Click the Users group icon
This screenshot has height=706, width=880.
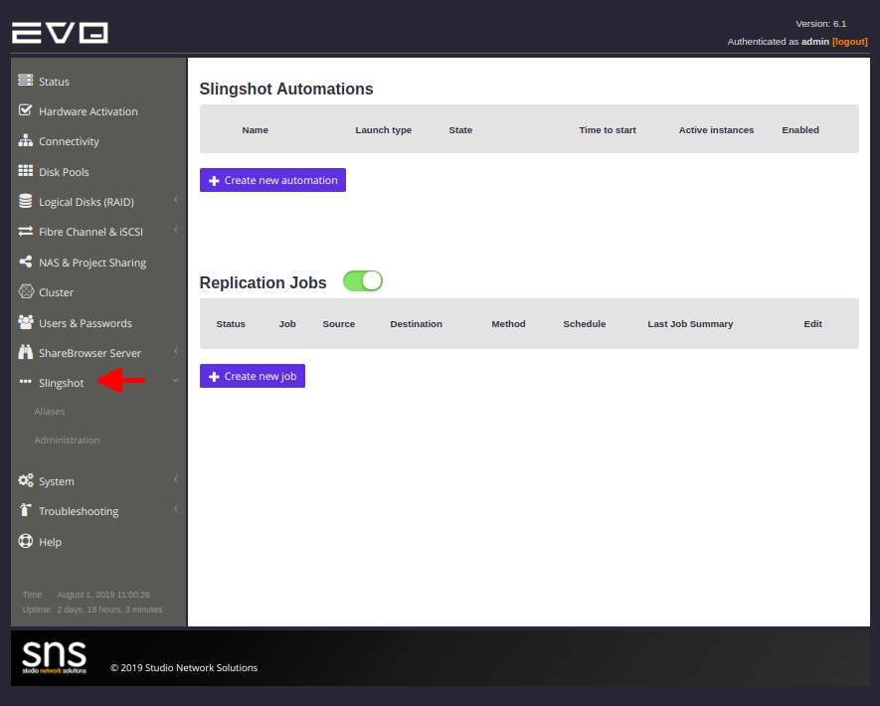tap(25, 322)
